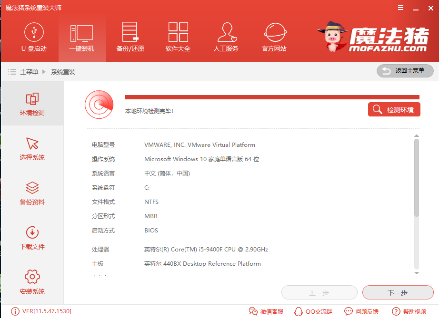Select the 备份资料 step in the sidebar
The image size is (439, 318).
click(32, 193)
